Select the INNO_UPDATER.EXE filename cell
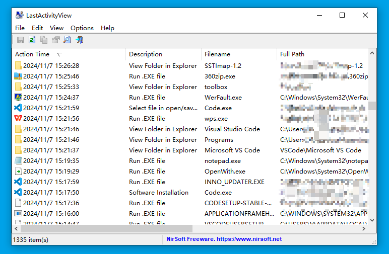This screenshot has height=254, width=389. click(x=234, y=182)
